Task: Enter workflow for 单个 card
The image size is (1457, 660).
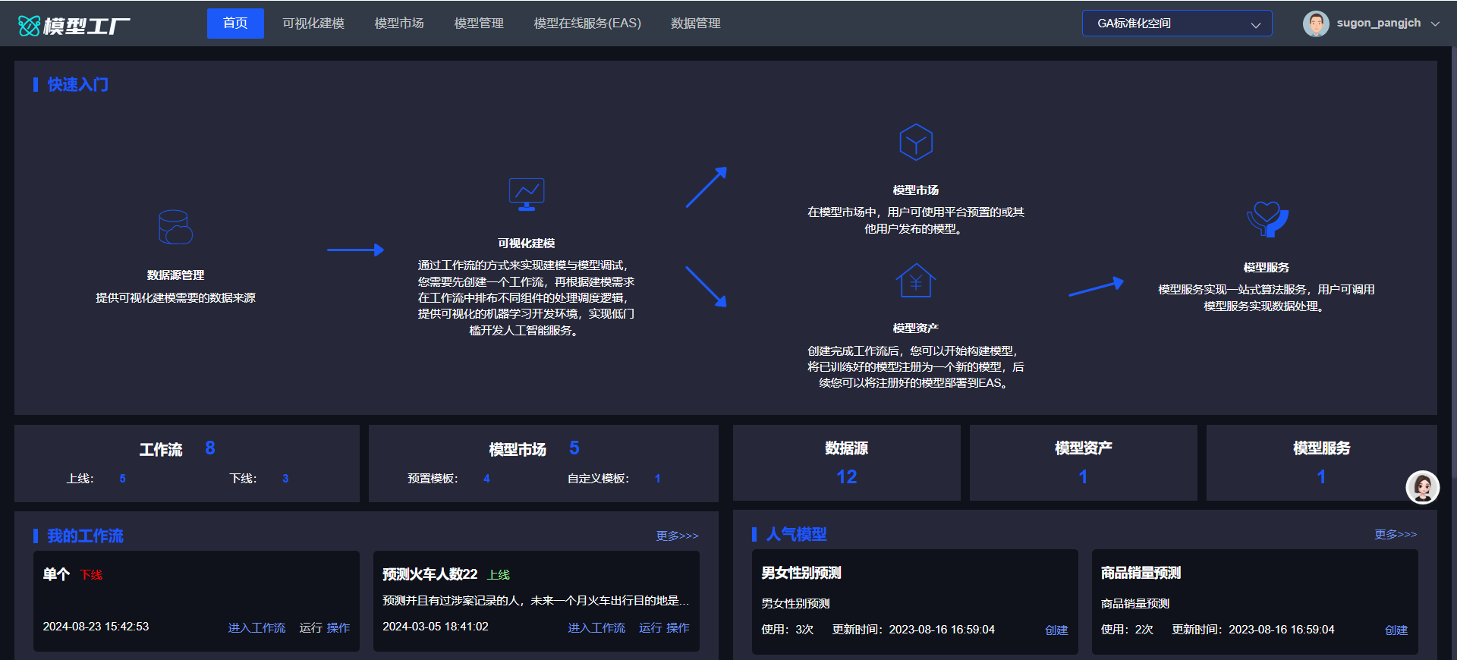Action: point(256,627)
